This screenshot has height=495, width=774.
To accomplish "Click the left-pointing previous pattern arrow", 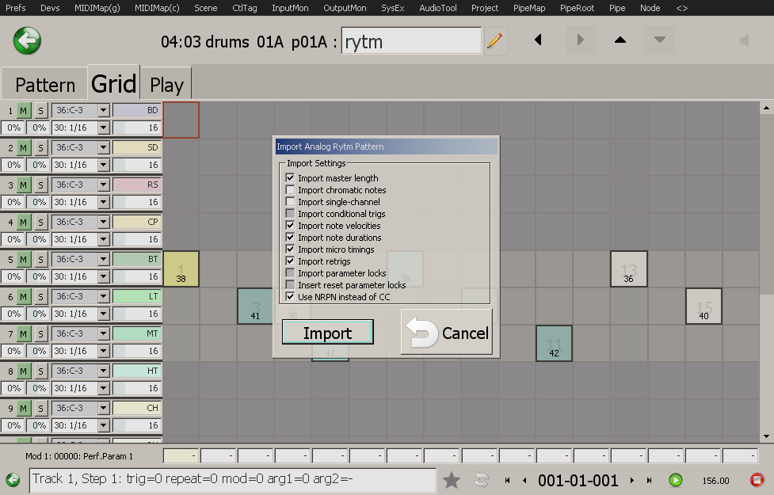I will 539,40.
